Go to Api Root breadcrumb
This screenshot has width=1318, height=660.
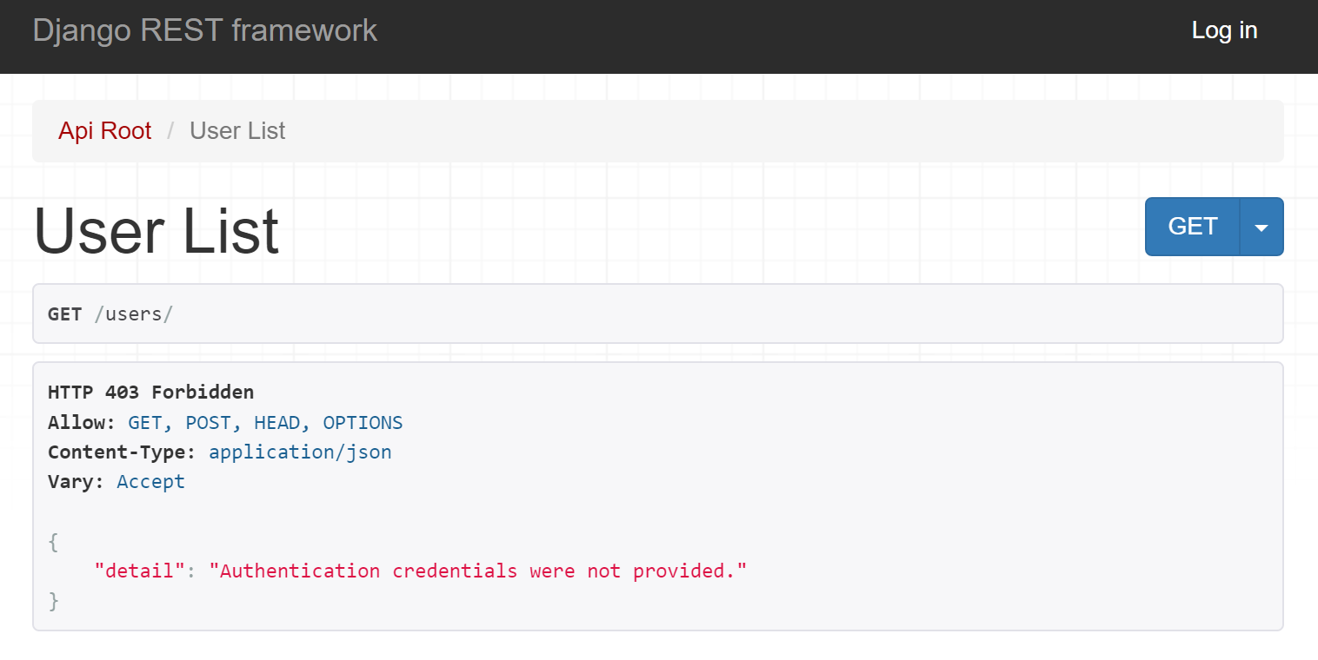105,131
